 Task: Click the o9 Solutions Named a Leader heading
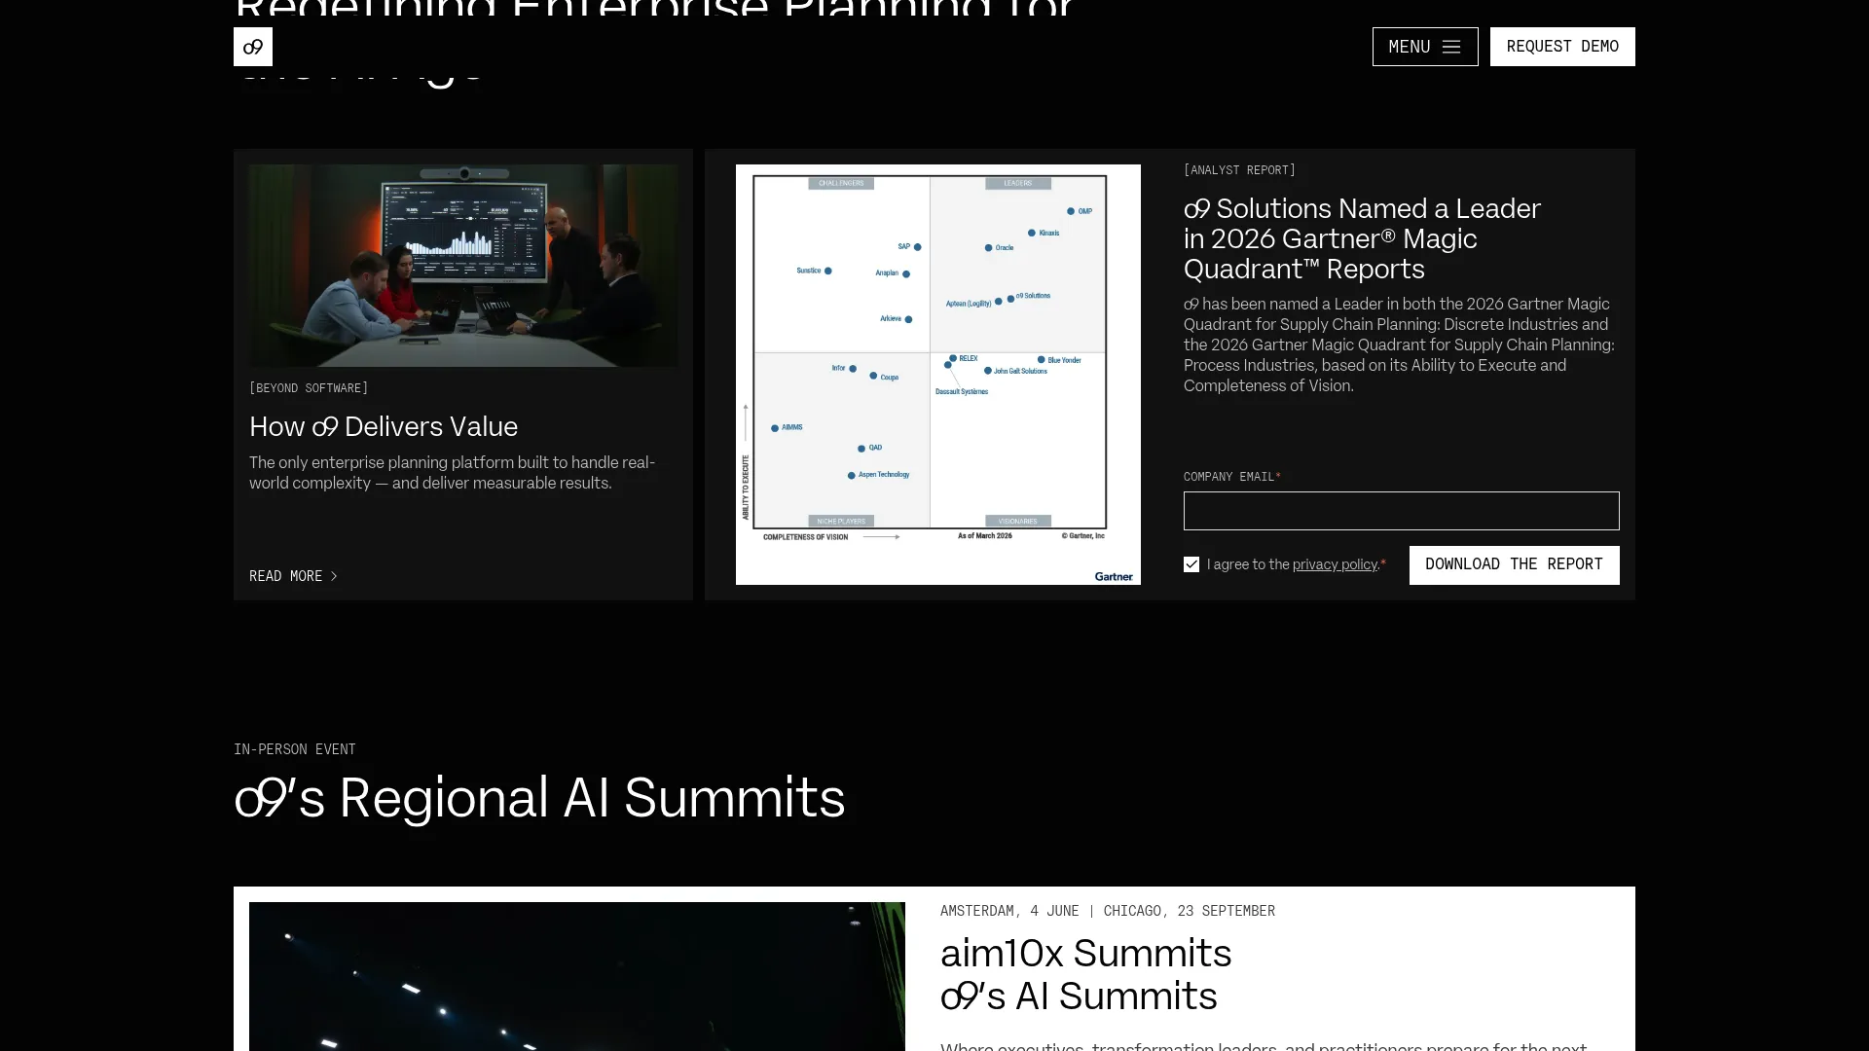[1362, 238]
